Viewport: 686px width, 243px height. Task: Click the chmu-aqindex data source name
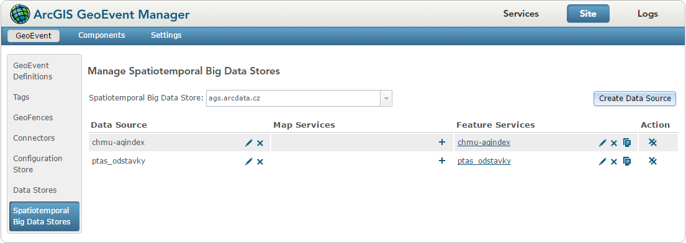click(x=118, y=143)
